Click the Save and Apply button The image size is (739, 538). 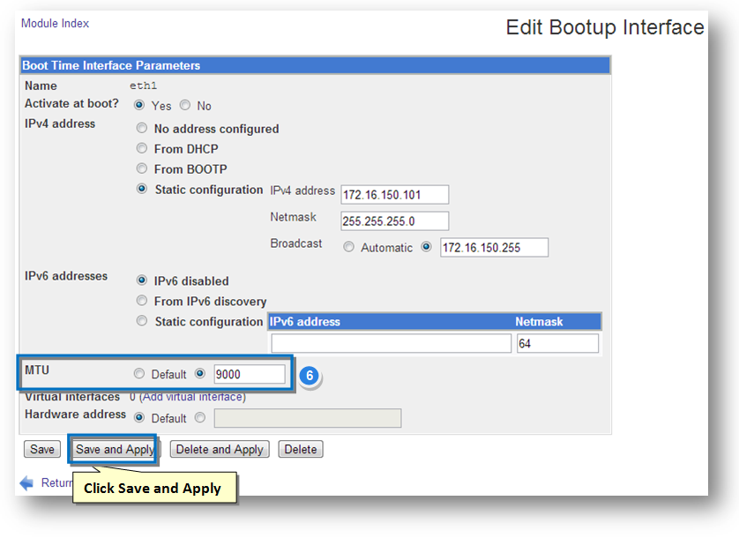click(x=115, y=449)
